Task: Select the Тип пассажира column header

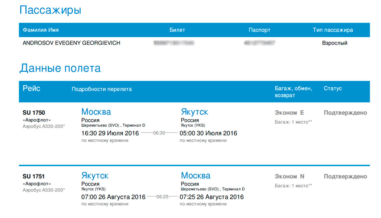Action: pos(333,30)
